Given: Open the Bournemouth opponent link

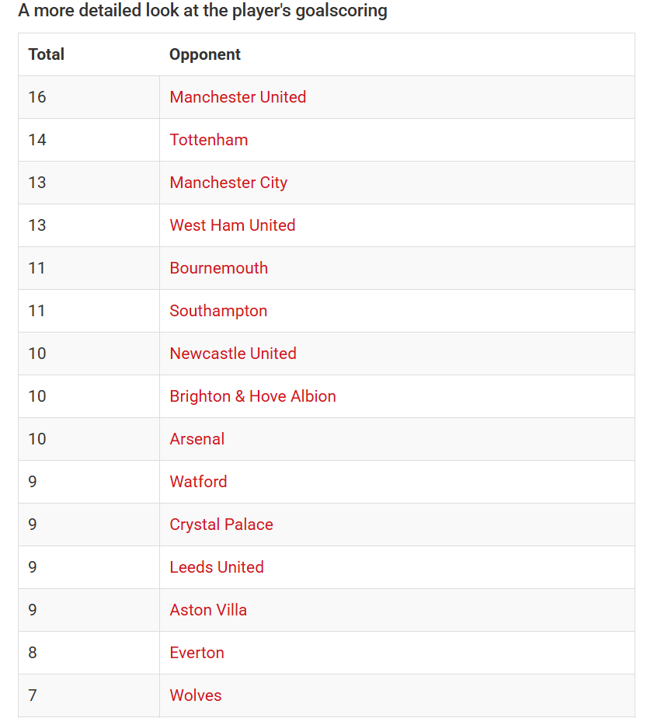Looking at the screenshot, I should click(219, 268).
